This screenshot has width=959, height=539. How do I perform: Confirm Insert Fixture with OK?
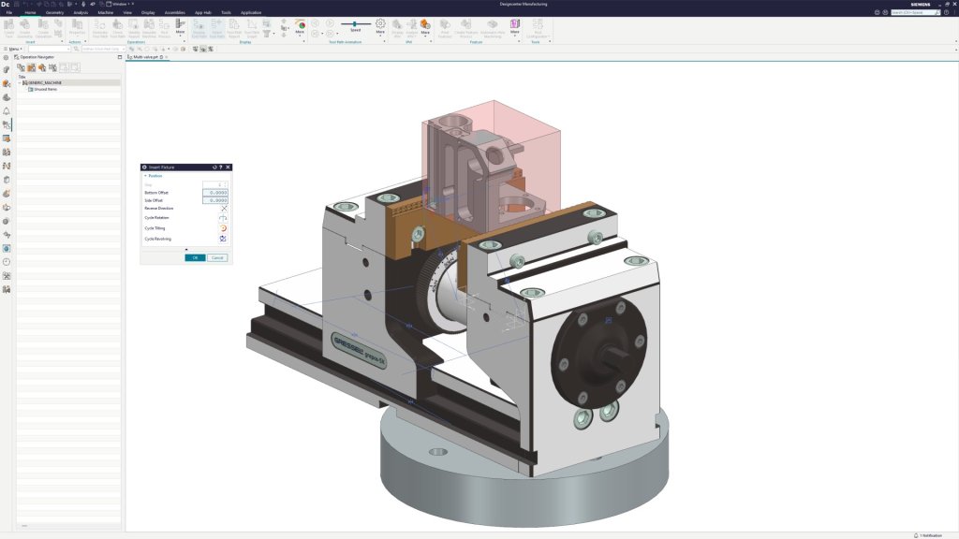click(x=195, y=257)
